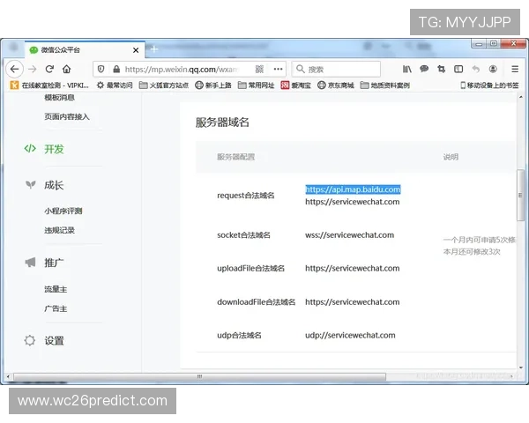Open the 设置 section in sidebar
This screenshot has width=529, height=423.
(54, 341)
